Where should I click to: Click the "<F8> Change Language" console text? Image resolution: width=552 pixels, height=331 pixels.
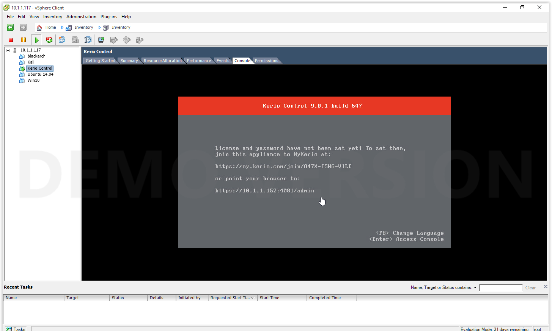tap(410, 233)
